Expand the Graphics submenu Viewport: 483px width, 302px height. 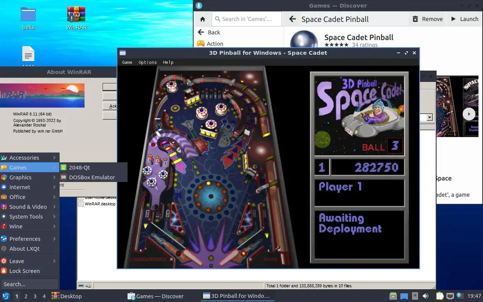pyautogui.click(x=30, y=177)
